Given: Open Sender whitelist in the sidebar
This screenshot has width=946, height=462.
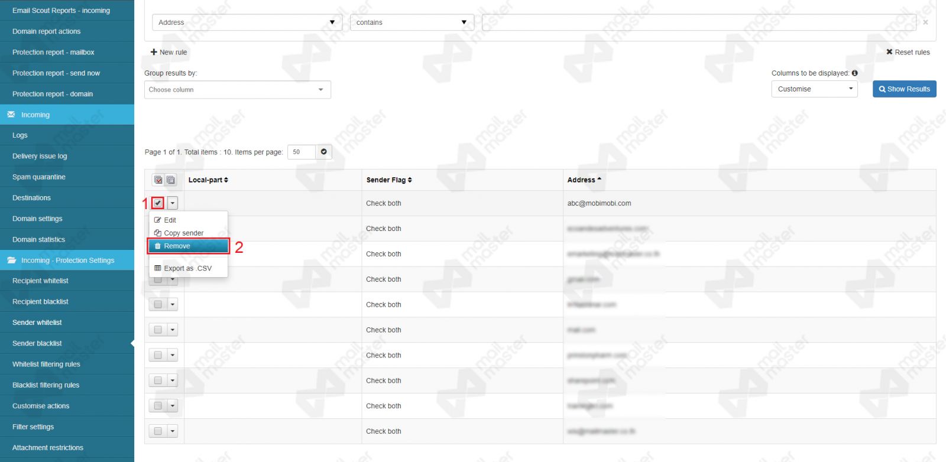Looking at the screenshot, I should point(67,323).
